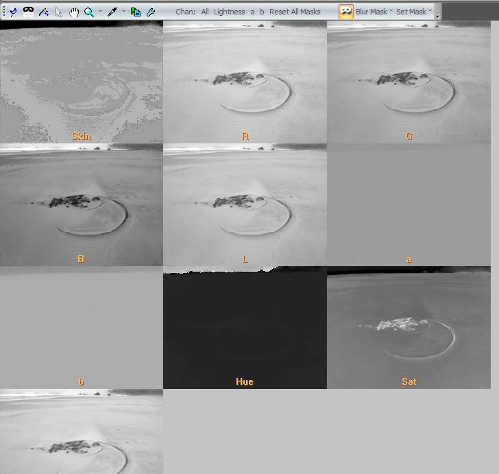Select the L channel thumbnail
Viewport: 499px width, 474px height.
click(245, 204)
